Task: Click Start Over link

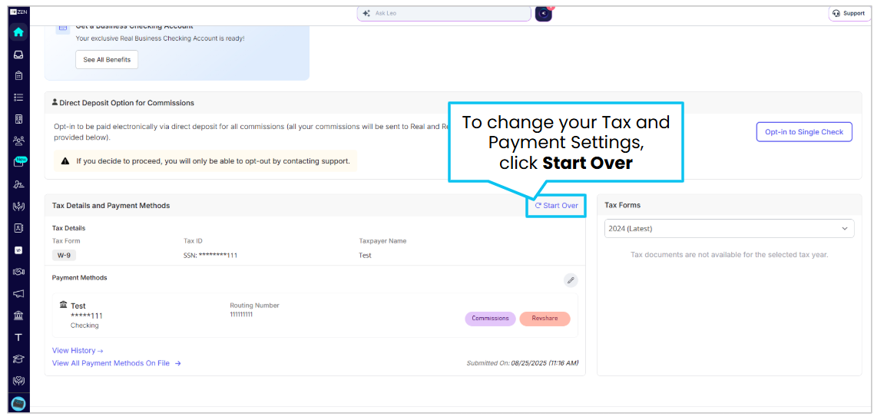Action: 556,206
